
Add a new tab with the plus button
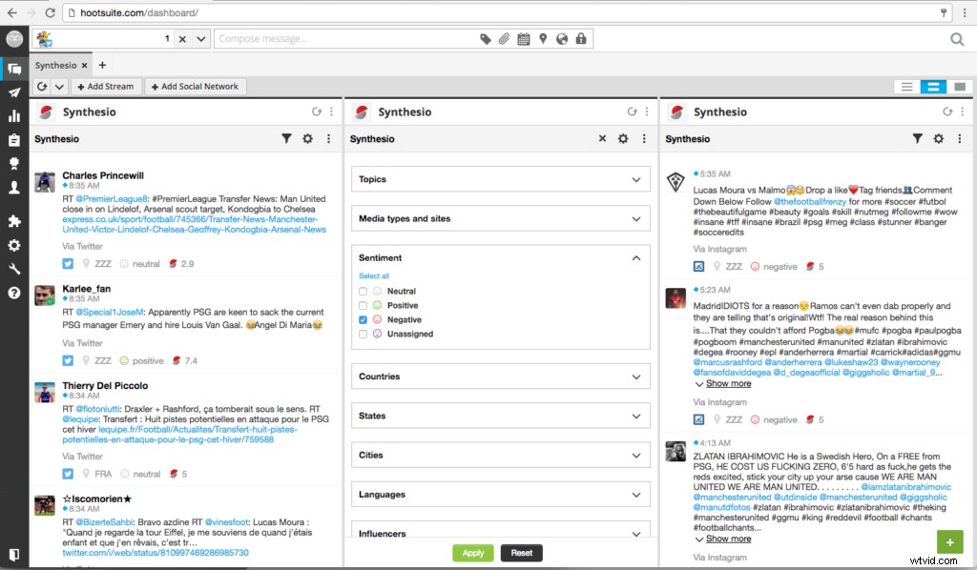pos(101,65)
